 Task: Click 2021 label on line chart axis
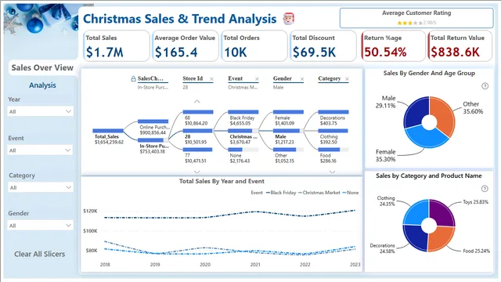click(255, 265)
